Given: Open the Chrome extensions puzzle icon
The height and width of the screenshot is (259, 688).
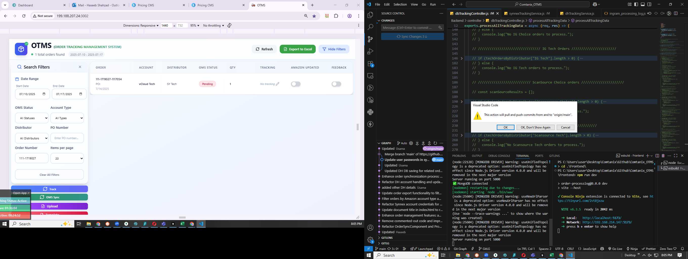Looking at the screenshot, I should coord(336,16).
